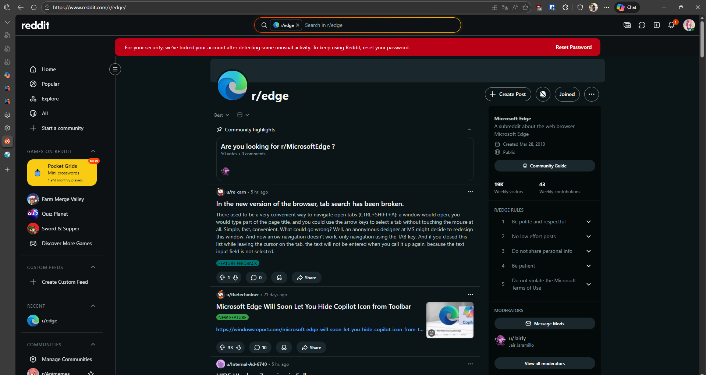Open three-dot menu on u/re_carn post

pos(470,192)
